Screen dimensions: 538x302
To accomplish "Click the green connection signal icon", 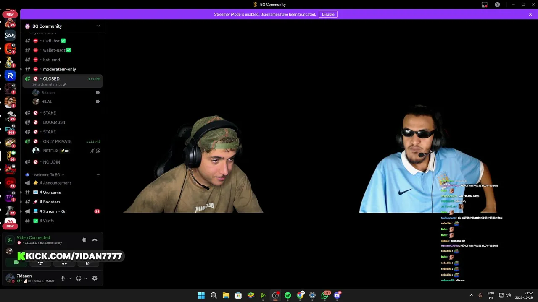I will (x=10, y=240).
